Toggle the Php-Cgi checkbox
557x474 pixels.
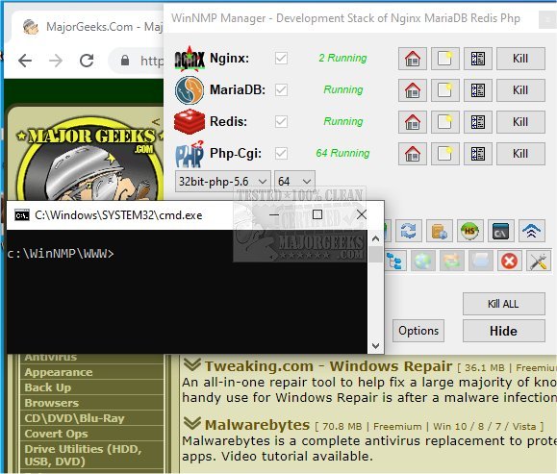coord(281,154)
